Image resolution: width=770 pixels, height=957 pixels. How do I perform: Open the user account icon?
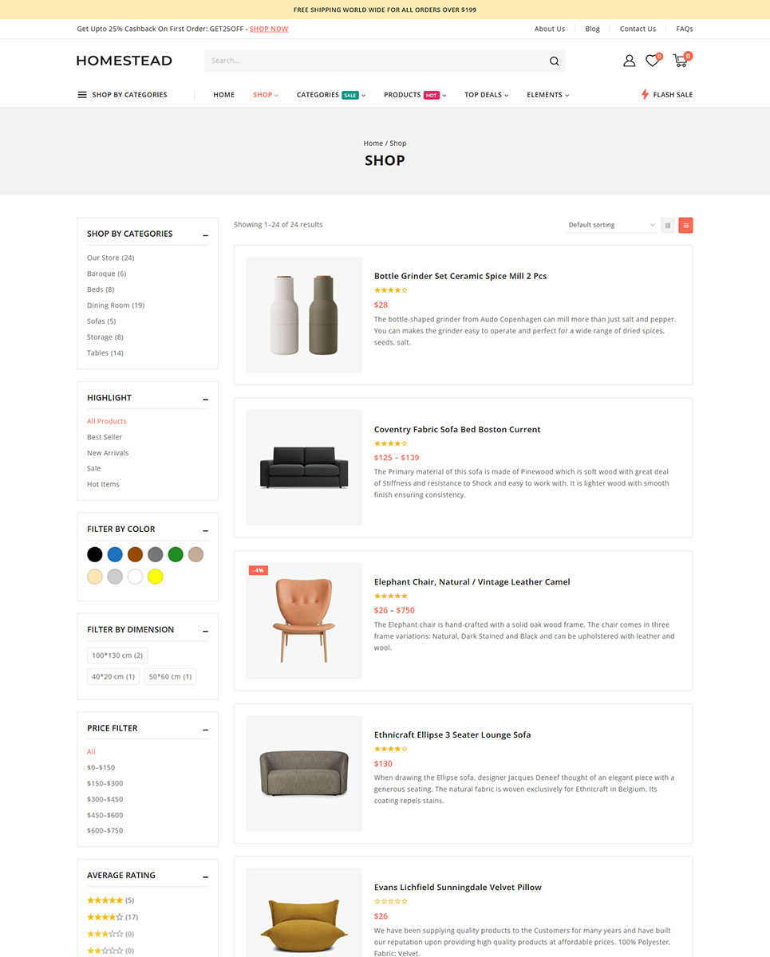(629, 61)
